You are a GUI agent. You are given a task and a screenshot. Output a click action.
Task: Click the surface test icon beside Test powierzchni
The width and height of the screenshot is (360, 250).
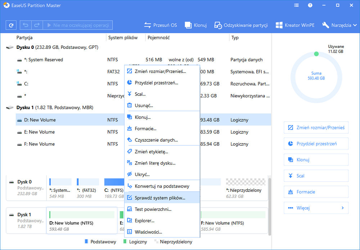[130, 209]
